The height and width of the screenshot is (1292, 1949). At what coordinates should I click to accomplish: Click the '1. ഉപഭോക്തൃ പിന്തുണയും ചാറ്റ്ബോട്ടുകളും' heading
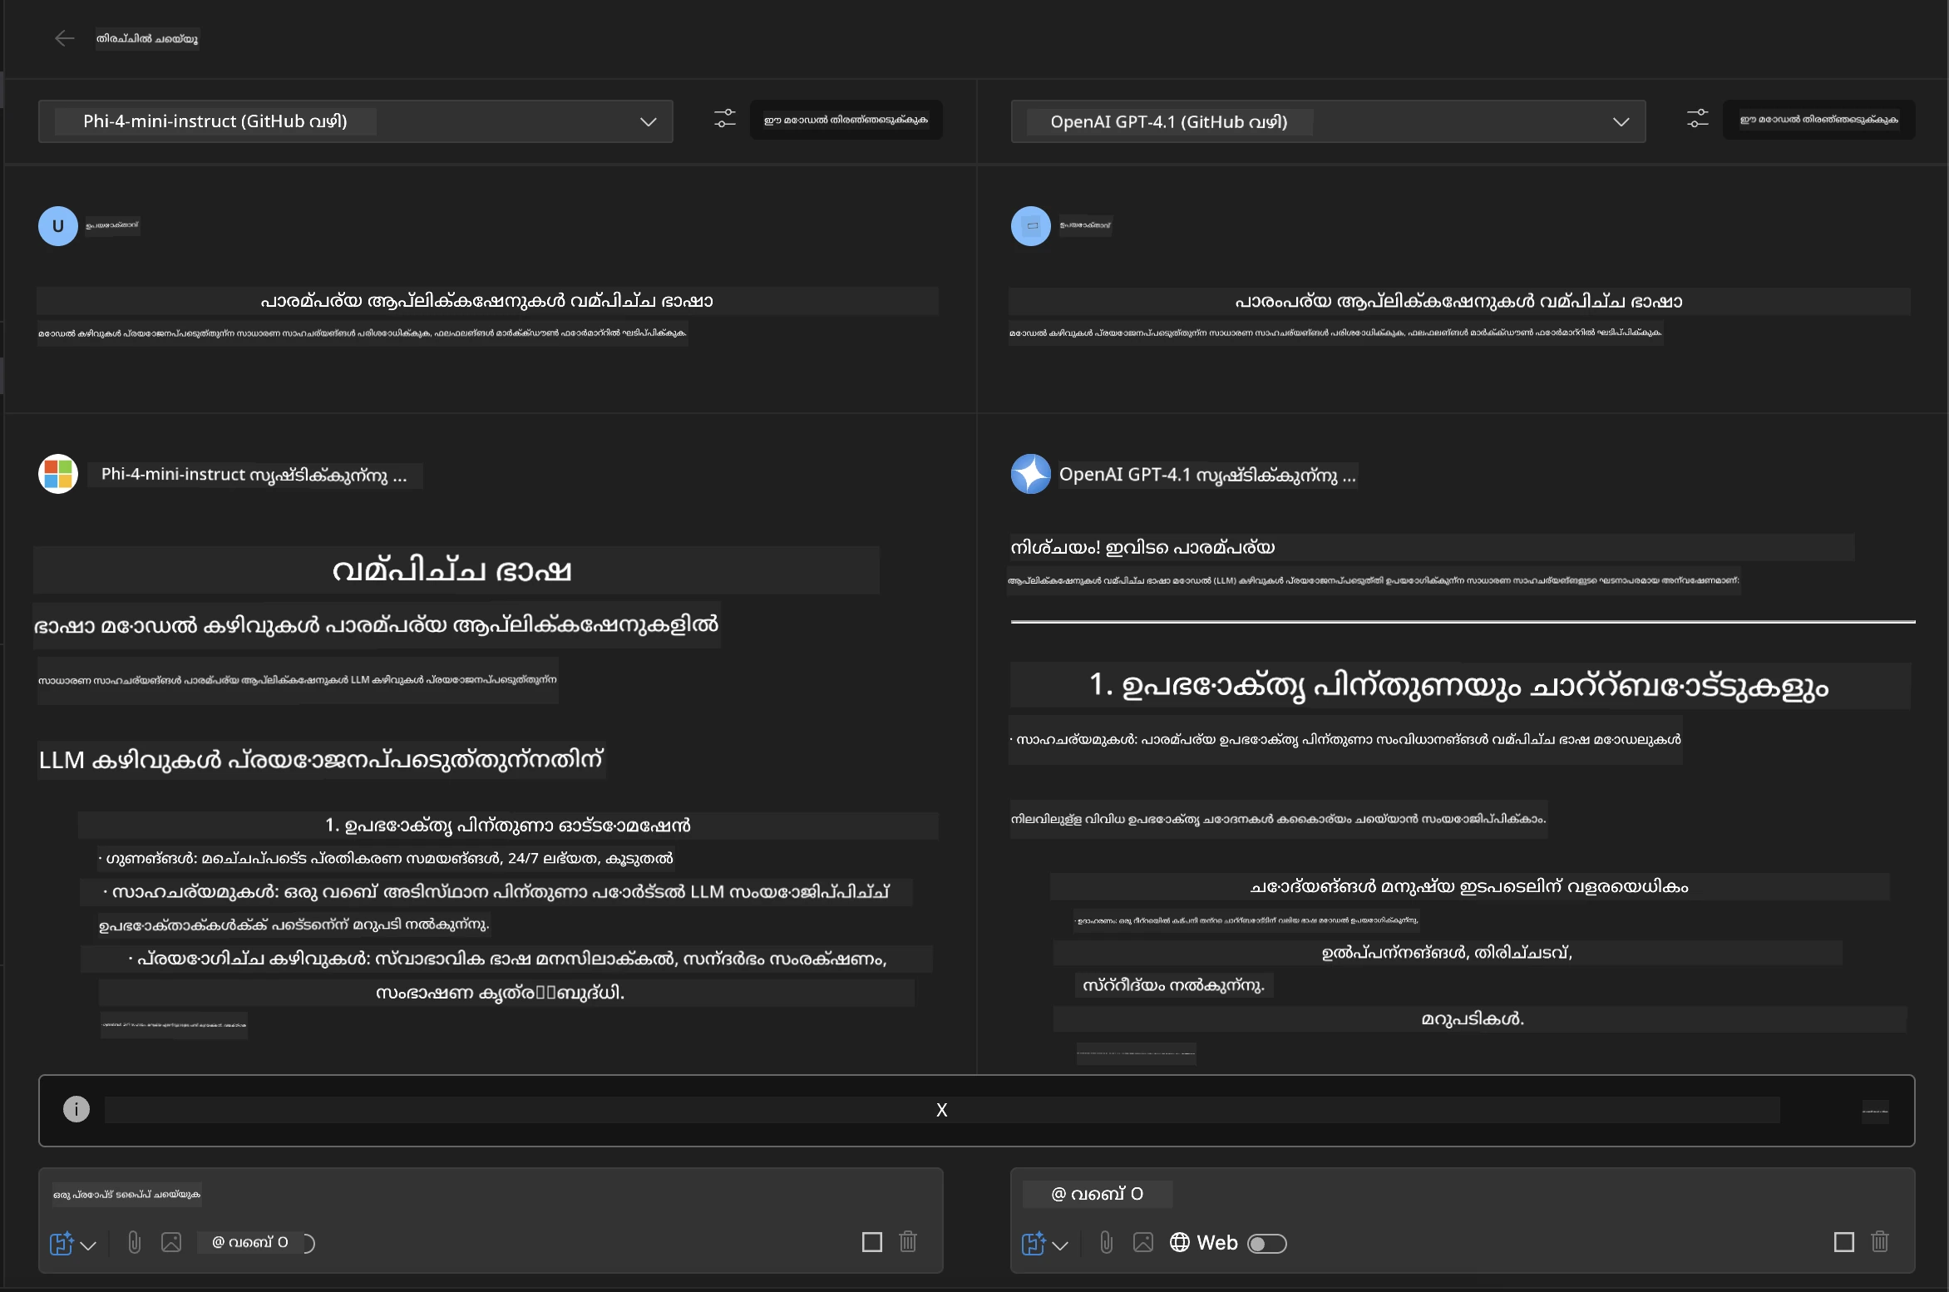point(1459,686)
